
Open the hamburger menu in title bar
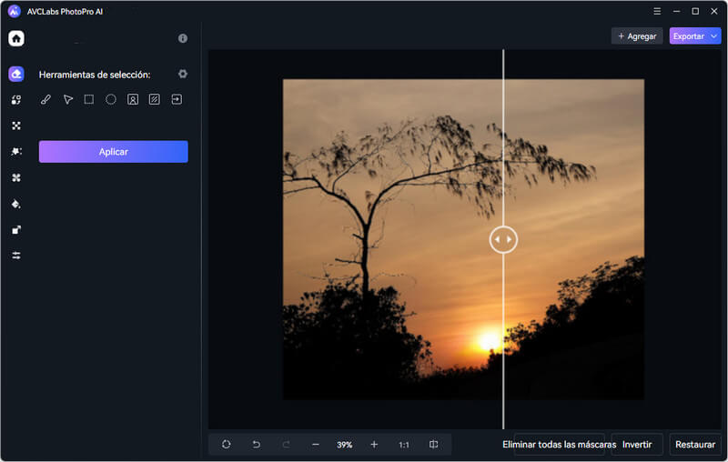point(657,11)
